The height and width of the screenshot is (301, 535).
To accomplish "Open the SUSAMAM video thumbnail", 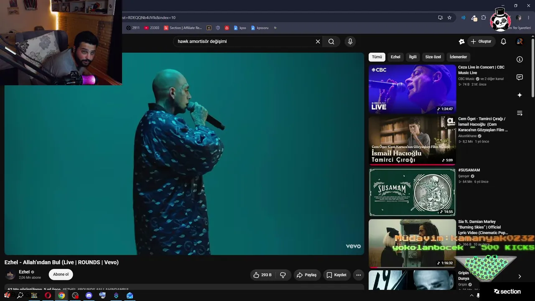I will tap(412, 192).
